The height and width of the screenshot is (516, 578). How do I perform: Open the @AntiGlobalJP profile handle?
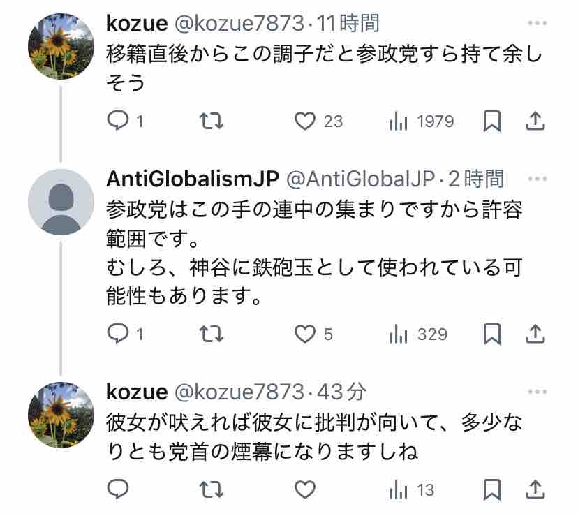(x=360, y=179)
